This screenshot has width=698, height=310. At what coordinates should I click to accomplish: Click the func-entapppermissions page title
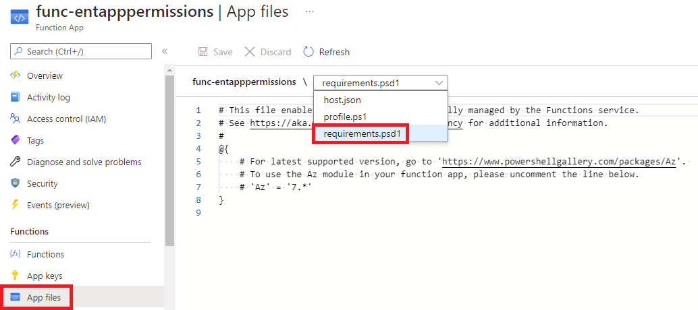point(125,11)
